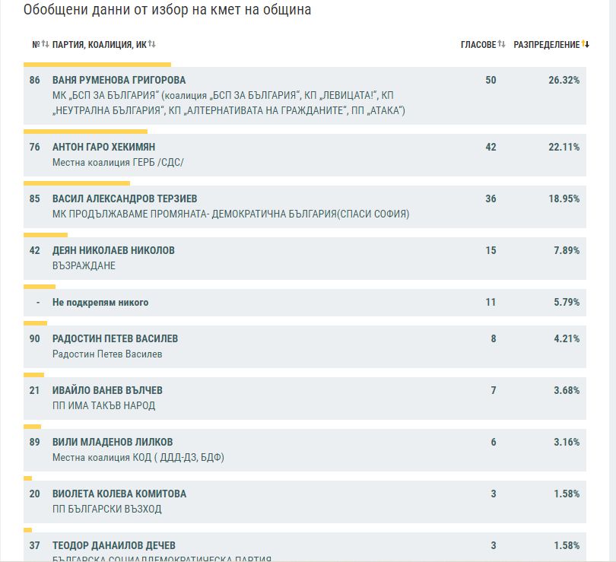Select candidate РАДОСТИН ПЕТЕВ ВАСИЛЕВ

115,339
